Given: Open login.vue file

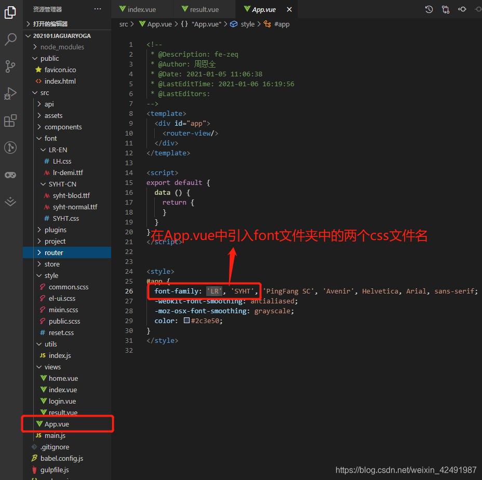Looking at the screenshot, I should (66, 401).
